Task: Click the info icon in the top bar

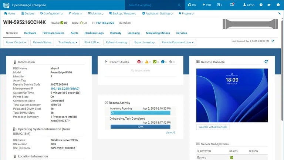Action: 278,5
